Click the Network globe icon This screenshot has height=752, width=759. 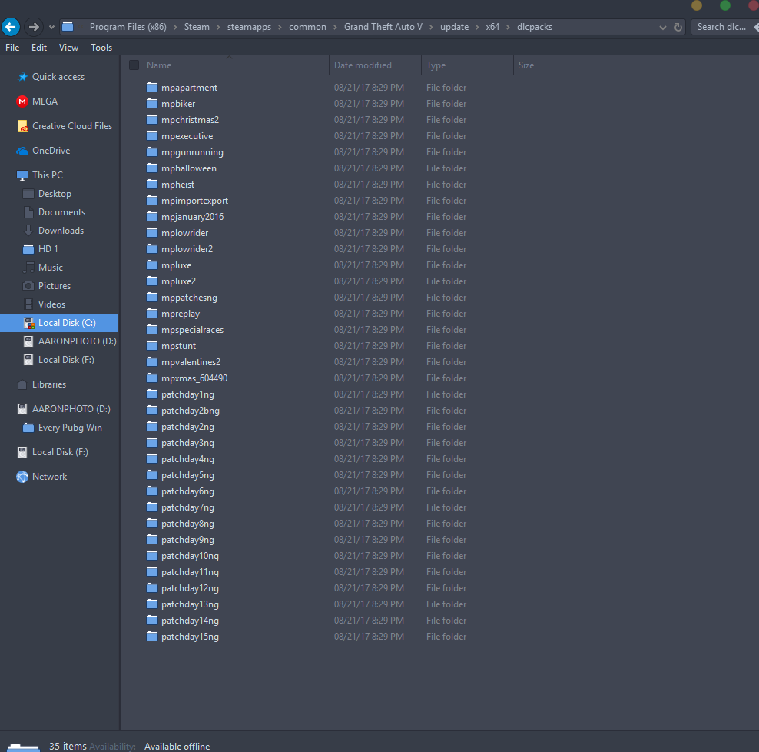coord(22,477)
